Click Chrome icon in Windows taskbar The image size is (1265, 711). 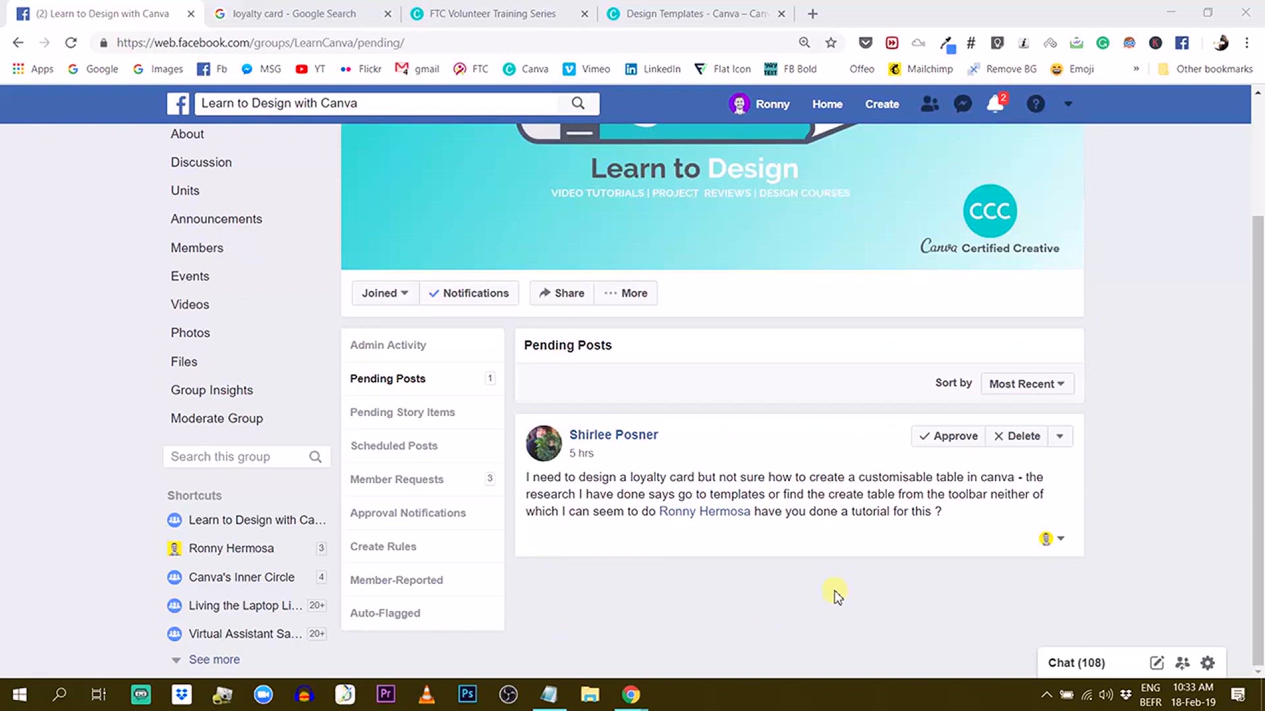tap(631, 694)
